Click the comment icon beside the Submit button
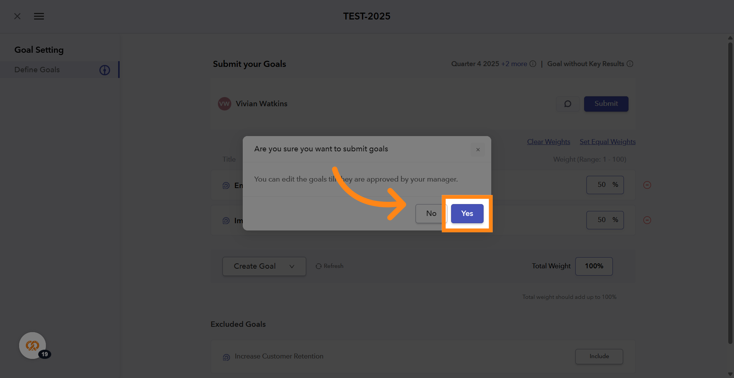 567,104
